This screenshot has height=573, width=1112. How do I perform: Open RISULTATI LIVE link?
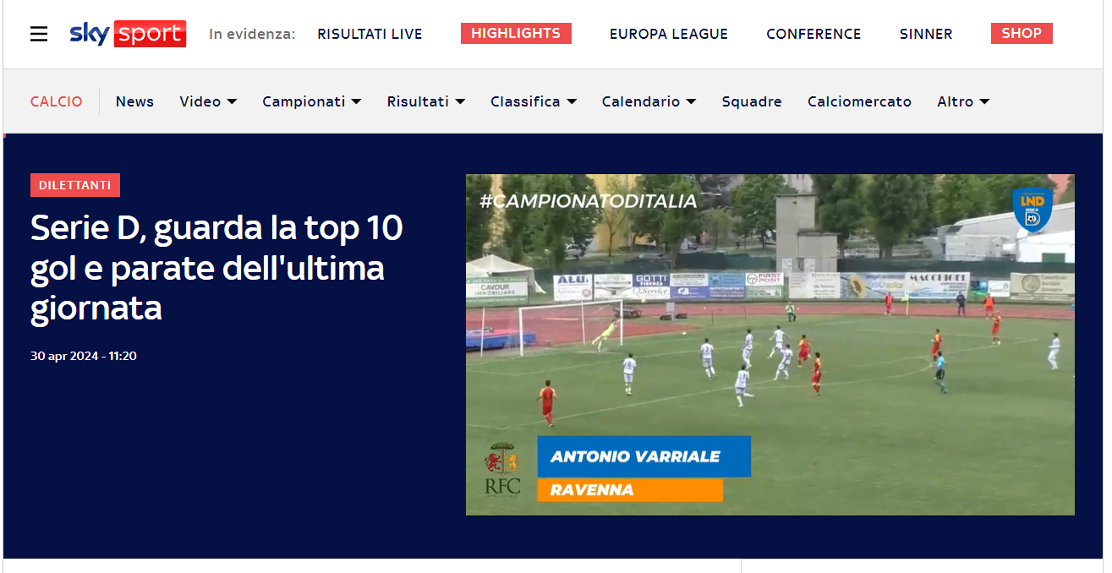coord(370,34)
